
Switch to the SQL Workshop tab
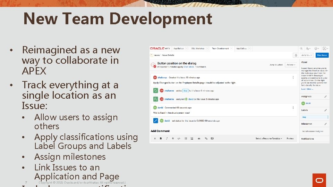(198, 48)
